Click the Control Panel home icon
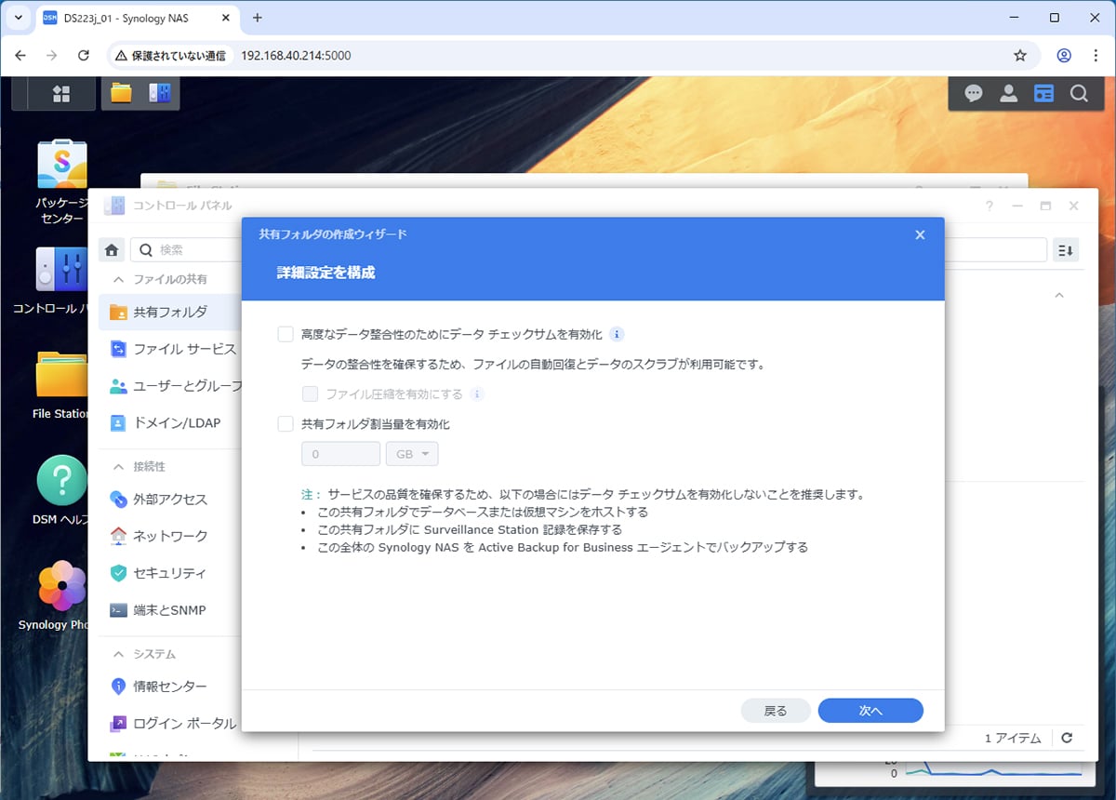Screen dimensions: 1116x800 (113, 249)
